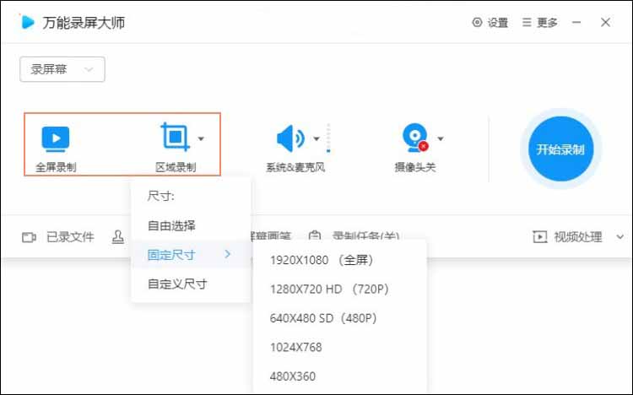This screenshot has height=395, width=633.
Task: Open 视频处理 video processing
Action: coord(568,236)
